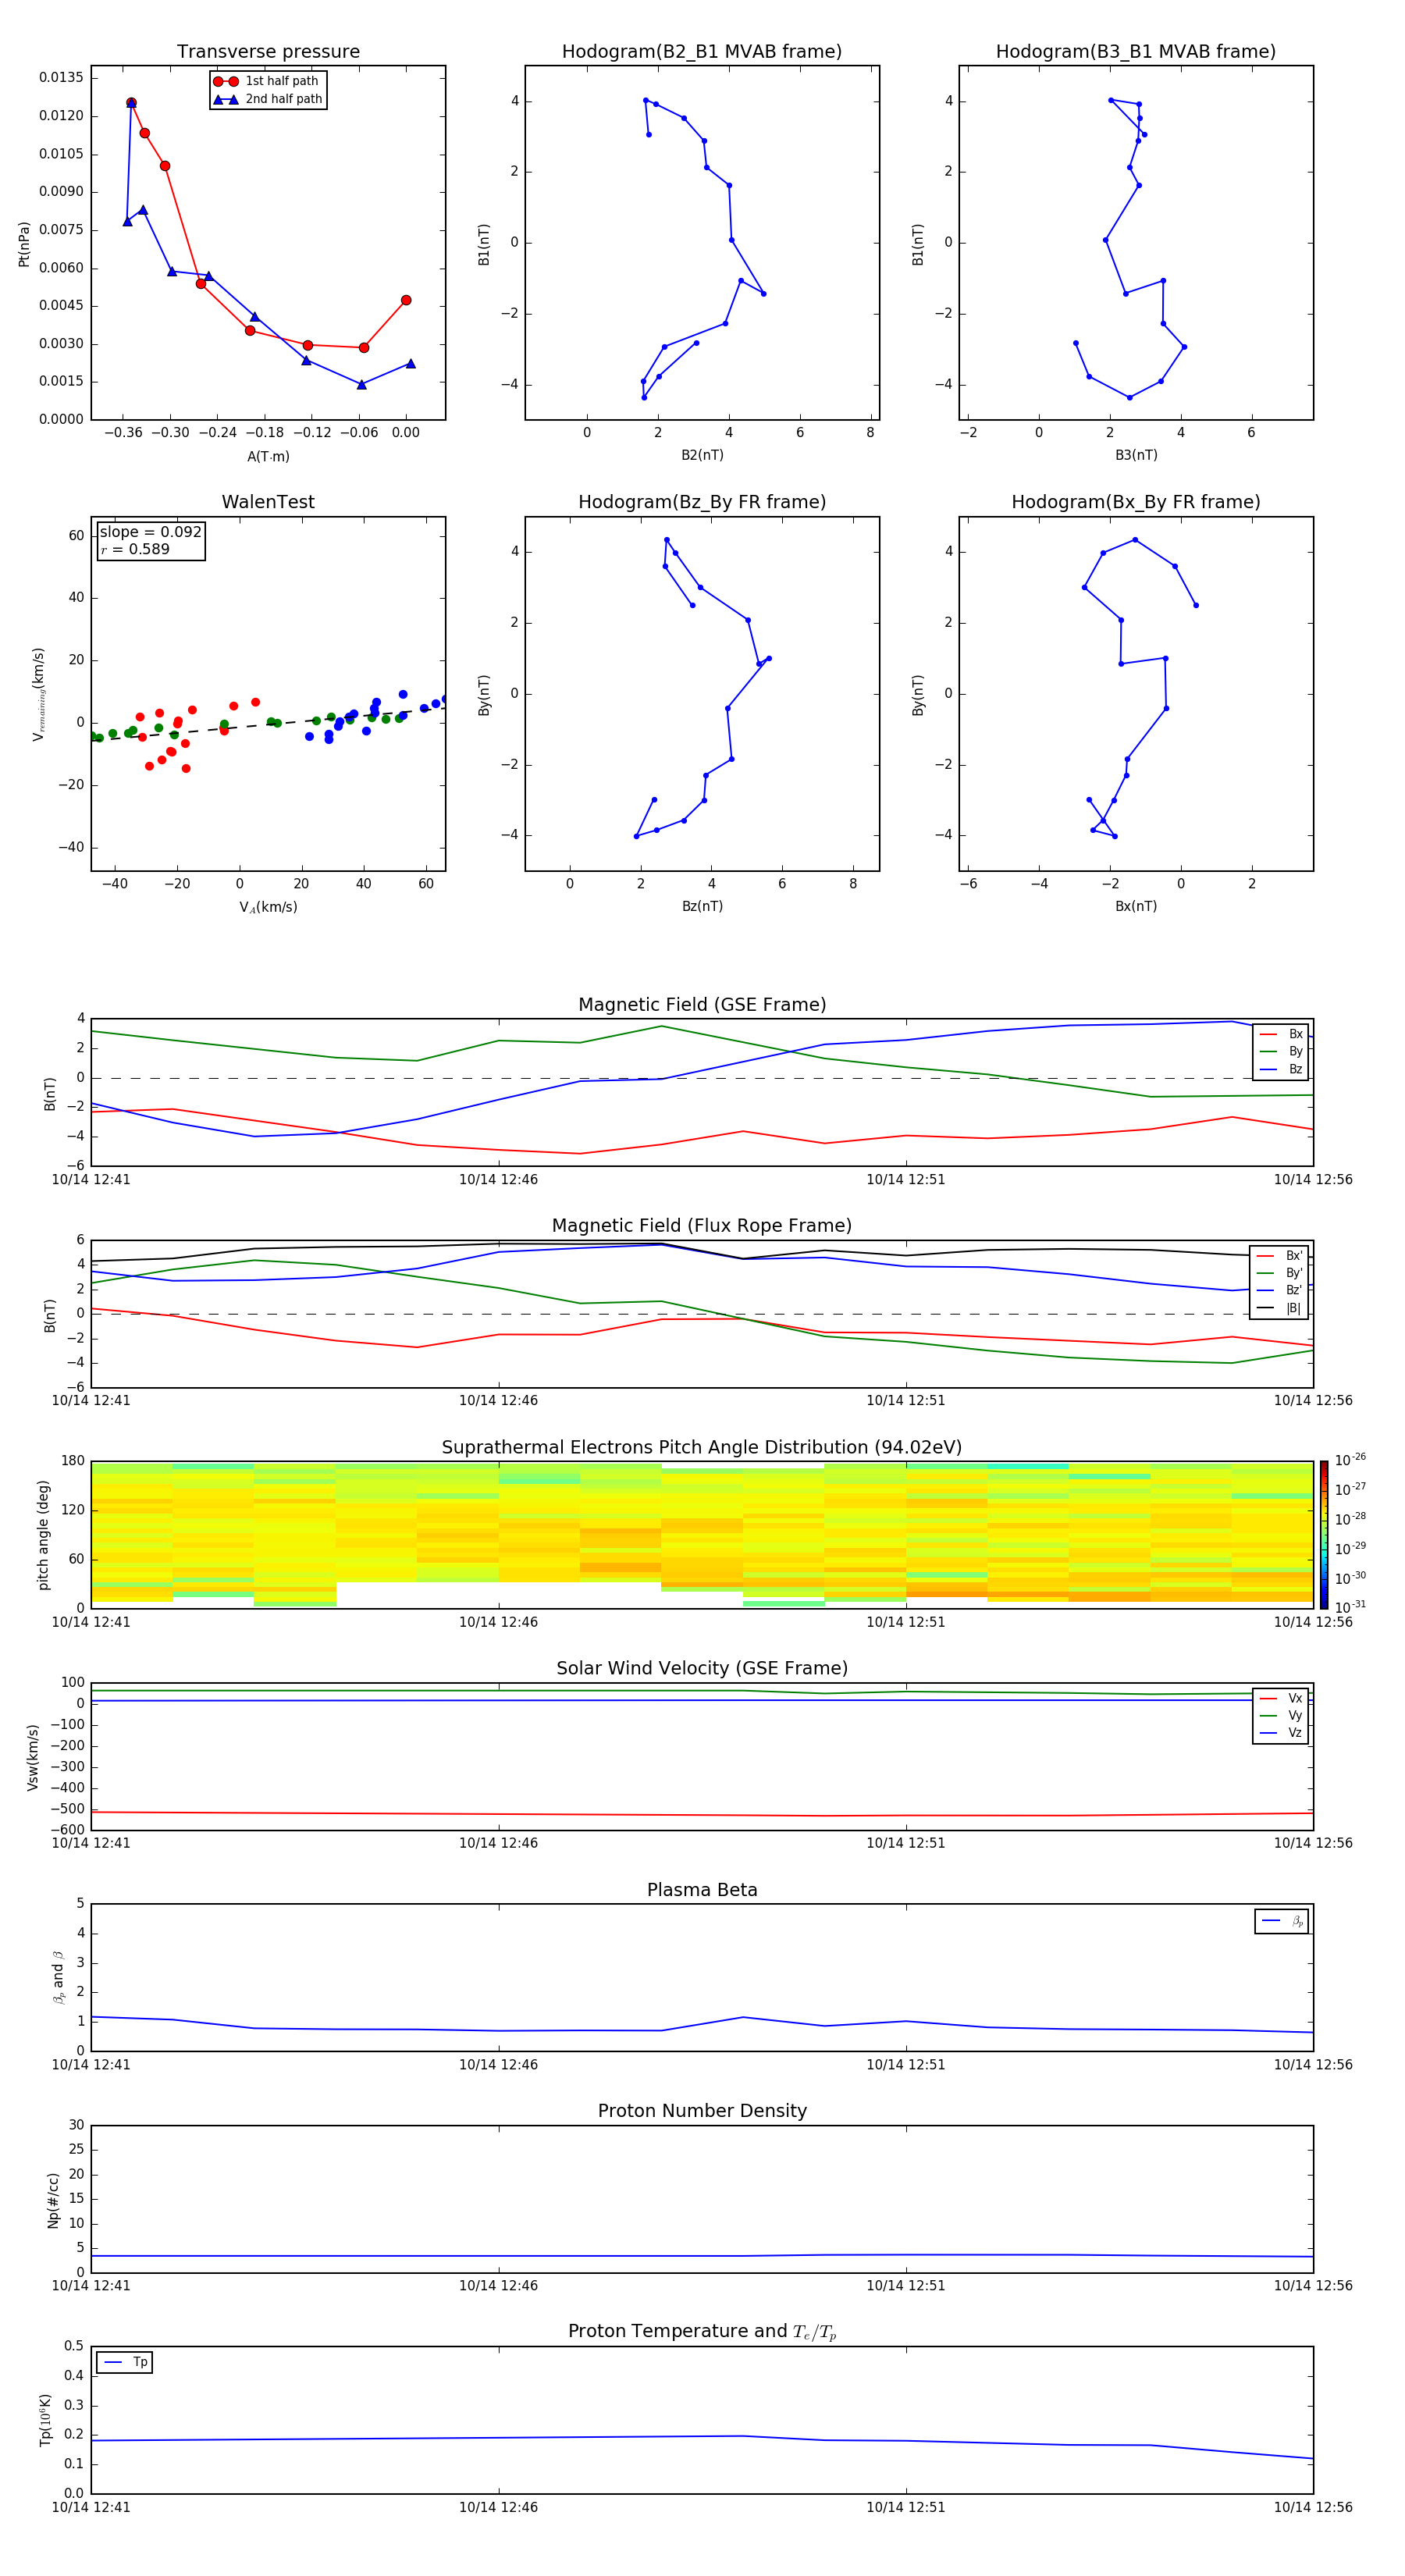Screen dimensions: 1405x2576
Task: Click the 'Vsw(km/s)' axis label
Action: click(x=33, y=1757)
